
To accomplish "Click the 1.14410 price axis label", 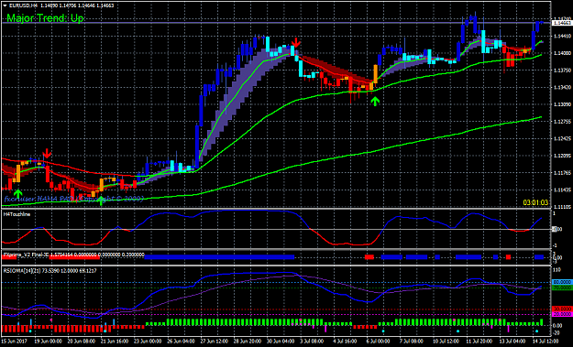I will click(x=562, y=36).
